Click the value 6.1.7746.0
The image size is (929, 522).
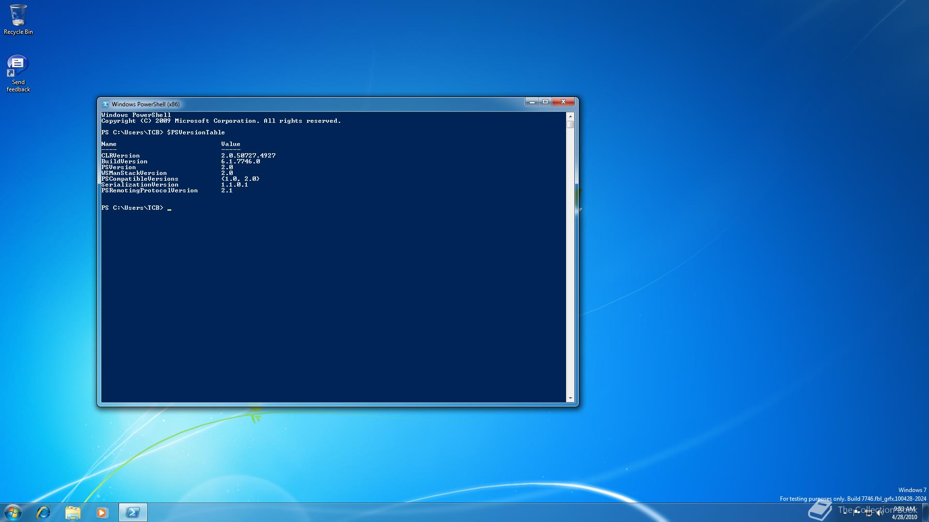coord(240,161)
